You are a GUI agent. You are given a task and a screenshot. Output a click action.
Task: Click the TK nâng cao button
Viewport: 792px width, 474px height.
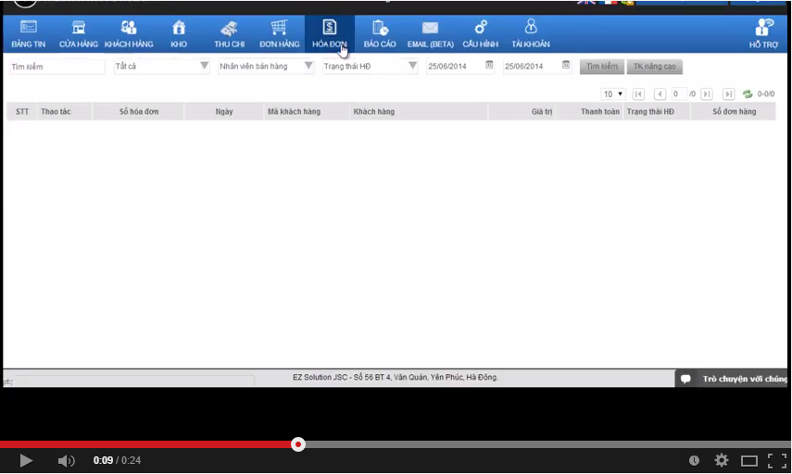655,67
